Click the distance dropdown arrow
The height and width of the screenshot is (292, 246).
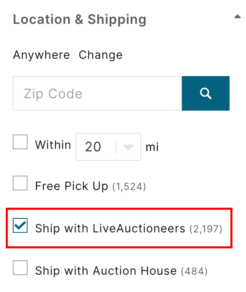(128, 147)
